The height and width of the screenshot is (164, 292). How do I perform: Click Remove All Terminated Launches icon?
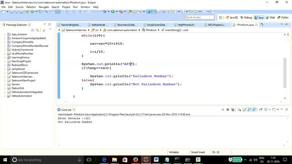233,110
